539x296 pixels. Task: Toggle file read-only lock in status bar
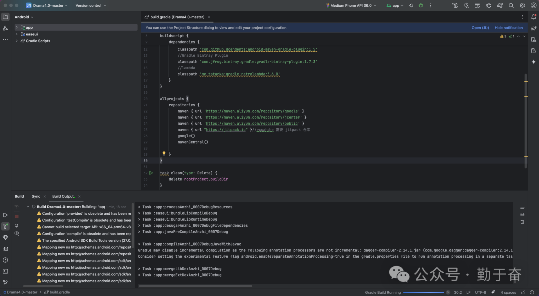click(523, 292)
